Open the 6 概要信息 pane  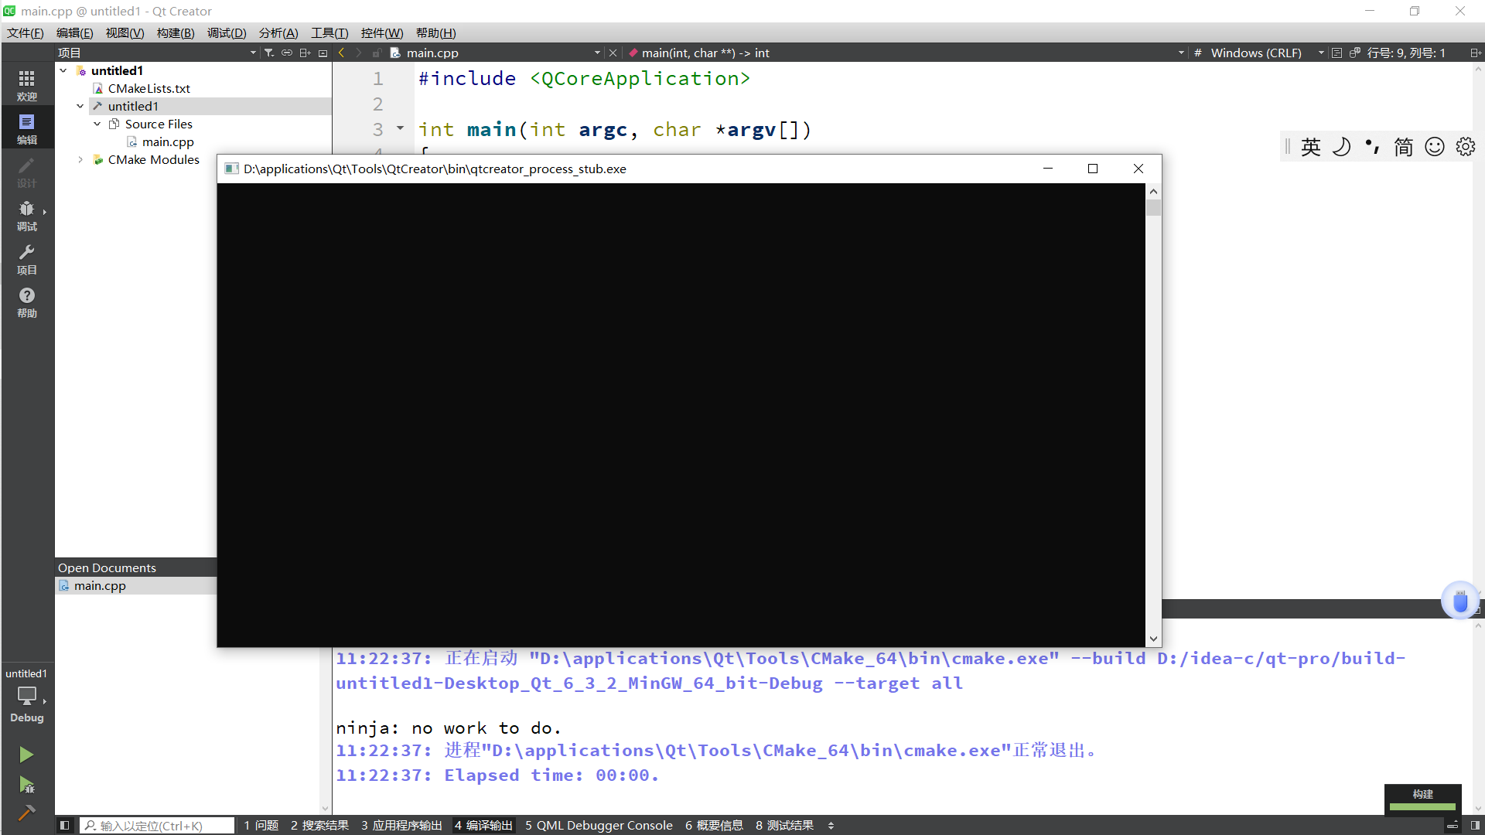coord(714,826)
